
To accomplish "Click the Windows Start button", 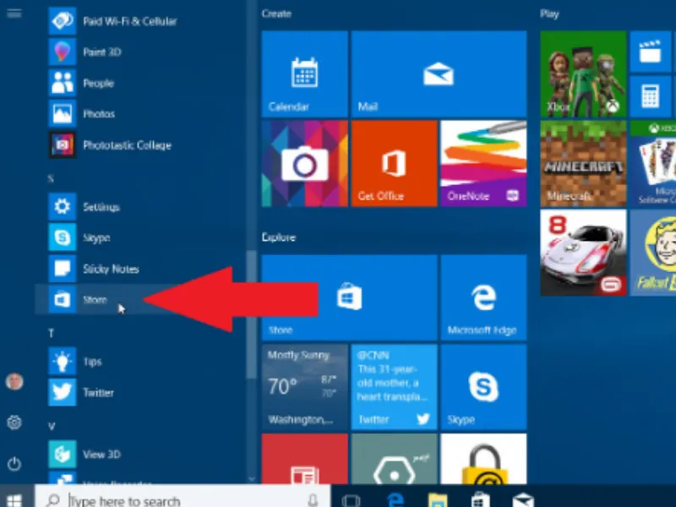I will (x=14, y=500).
